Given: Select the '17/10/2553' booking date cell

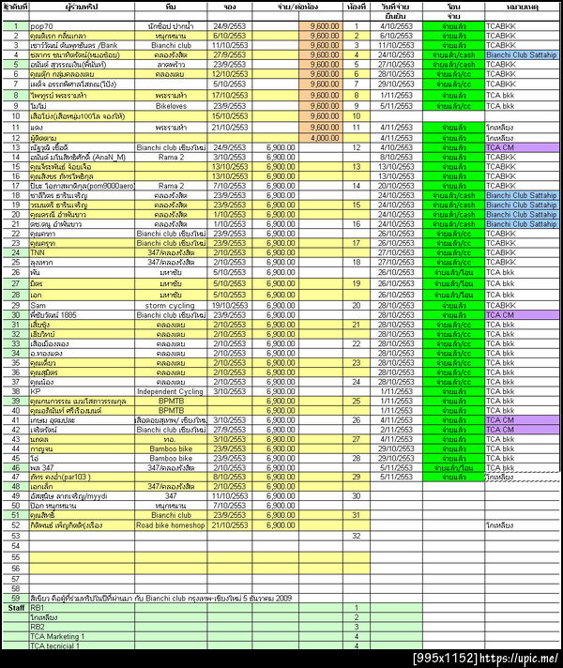Looking at the screenshot, I should [230, 96].
